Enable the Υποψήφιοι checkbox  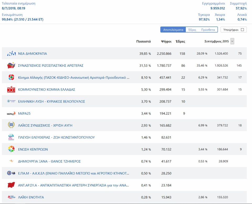click(243, 30)
